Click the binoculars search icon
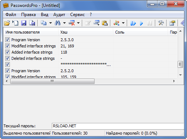 tap(57, 23)
